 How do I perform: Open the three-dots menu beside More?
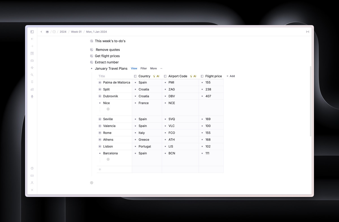click(x=161, y=68)
